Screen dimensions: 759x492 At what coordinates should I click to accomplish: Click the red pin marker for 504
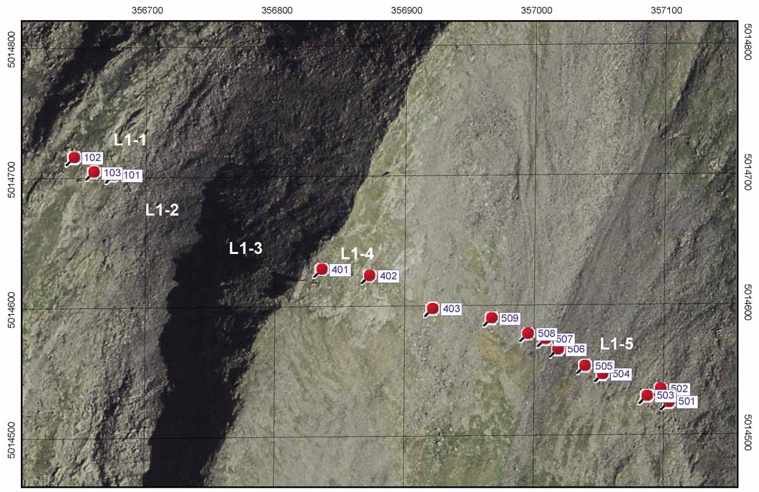pos(603,375)
